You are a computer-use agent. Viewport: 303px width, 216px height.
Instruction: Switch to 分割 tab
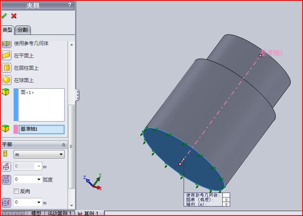[x=23, y=30]
